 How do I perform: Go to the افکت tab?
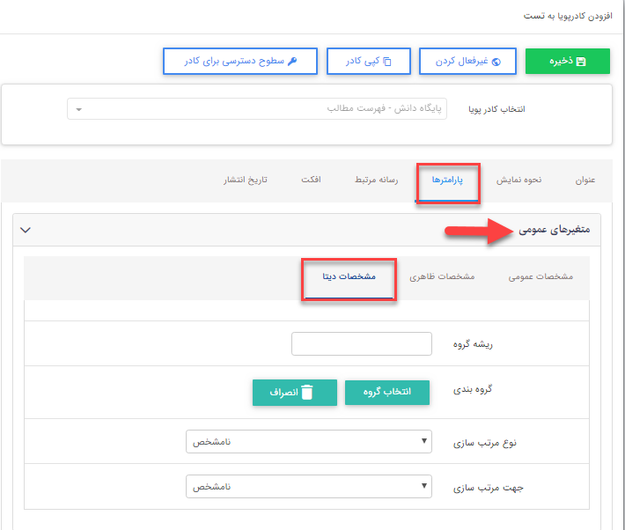(x=311, y=180)
